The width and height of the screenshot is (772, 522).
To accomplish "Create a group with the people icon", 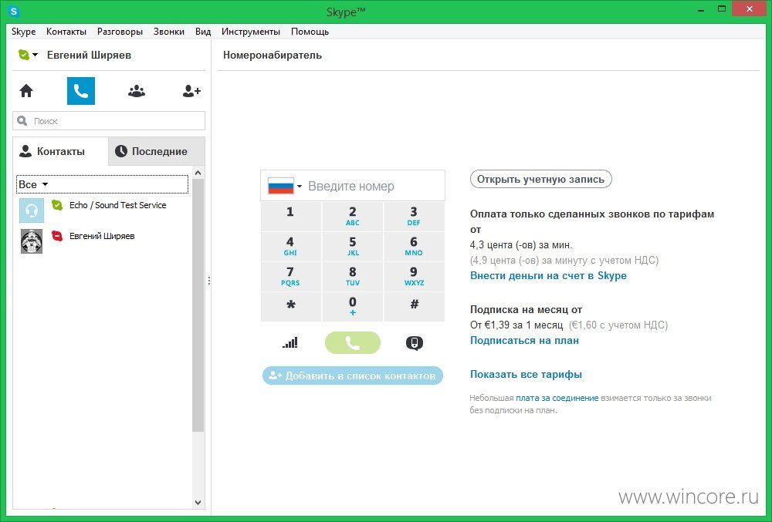I will point(137,91).
